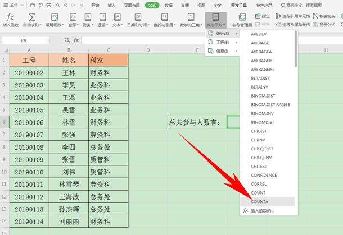Screen dimensions: 343x235
Task: Click the name cell 林雪琴
Action: (69, 185)
